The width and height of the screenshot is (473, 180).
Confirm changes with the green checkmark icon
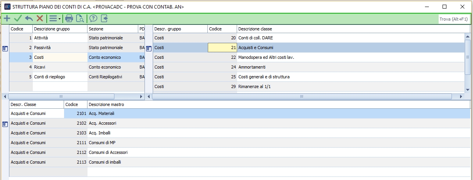(18, 18)
